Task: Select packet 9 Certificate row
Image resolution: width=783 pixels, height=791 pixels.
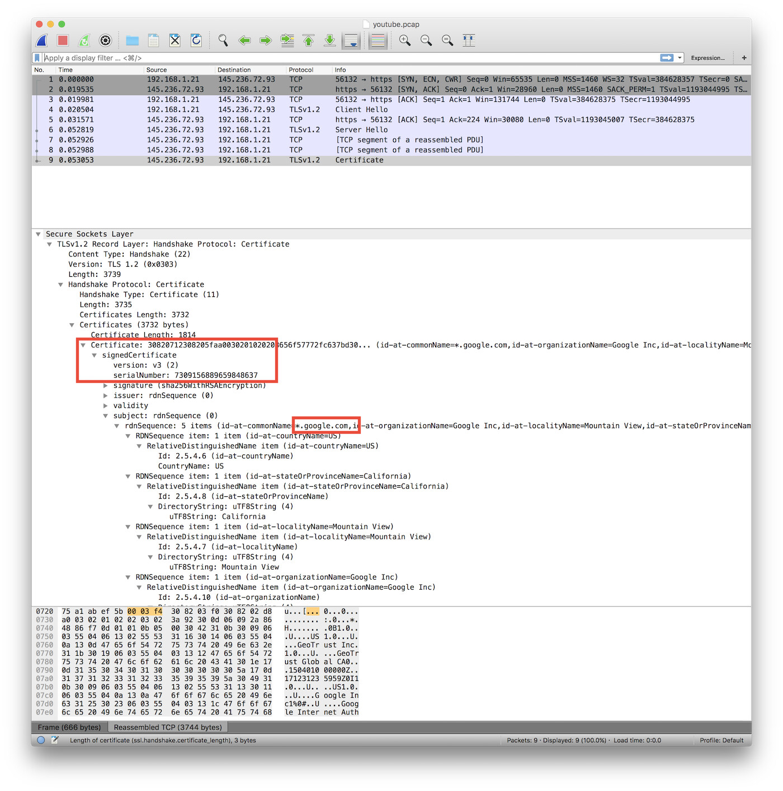Action: (391, 160)
